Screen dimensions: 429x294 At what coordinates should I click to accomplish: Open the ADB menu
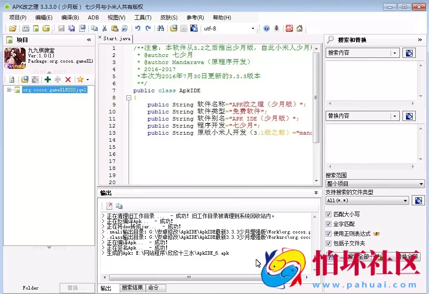(x=93, y=18)
